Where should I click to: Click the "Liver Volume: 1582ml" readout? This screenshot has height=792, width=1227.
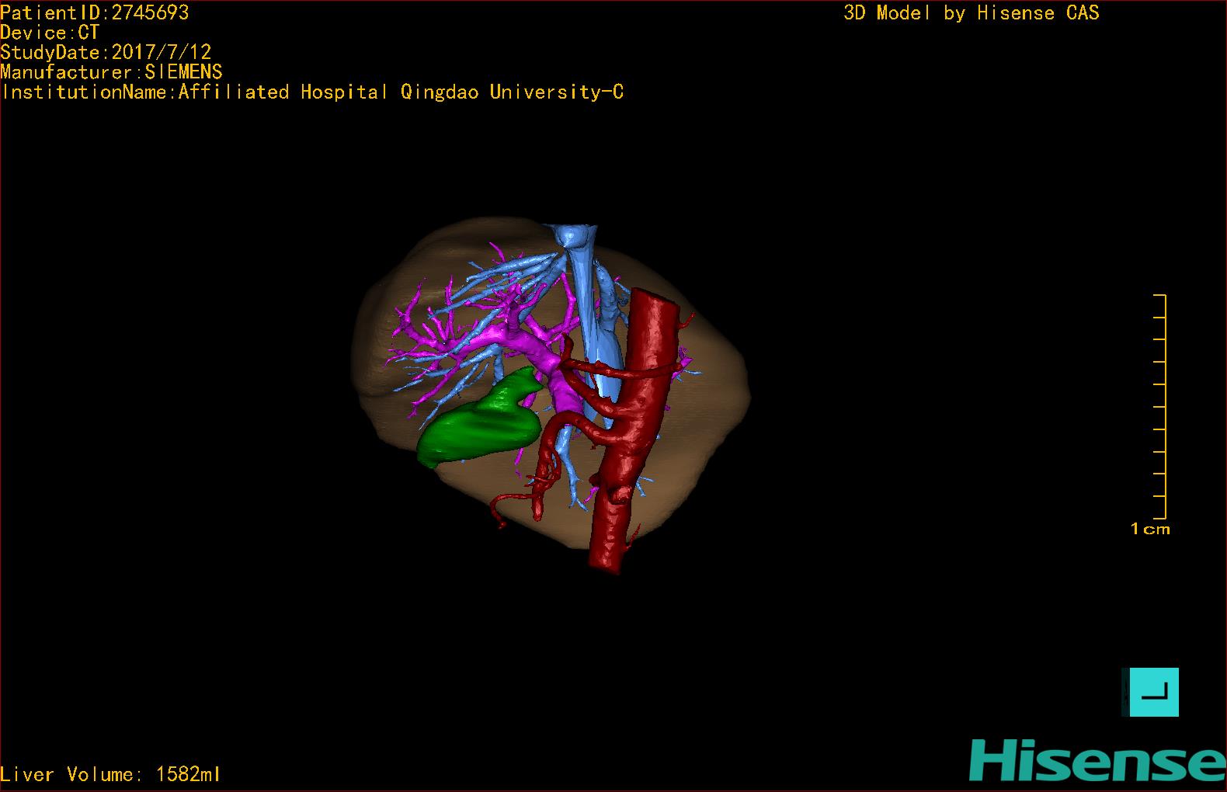click(110, 774)
